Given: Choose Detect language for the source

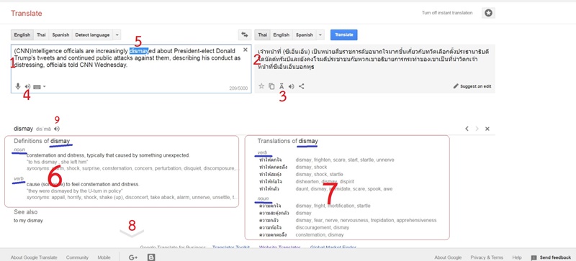Looking at the screenshot, I should pos(92,35).
